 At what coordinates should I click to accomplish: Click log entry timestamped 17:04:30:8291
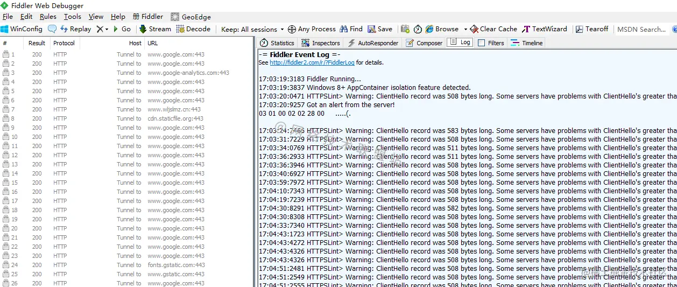click(x=468, y=208)
